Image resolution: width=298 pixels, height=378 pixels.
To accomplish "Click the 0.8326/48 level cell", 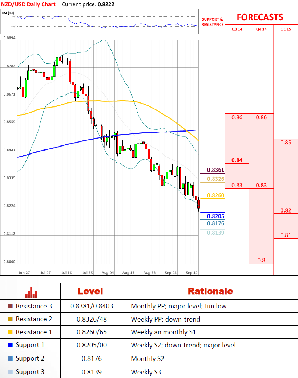I will point(92,319).
